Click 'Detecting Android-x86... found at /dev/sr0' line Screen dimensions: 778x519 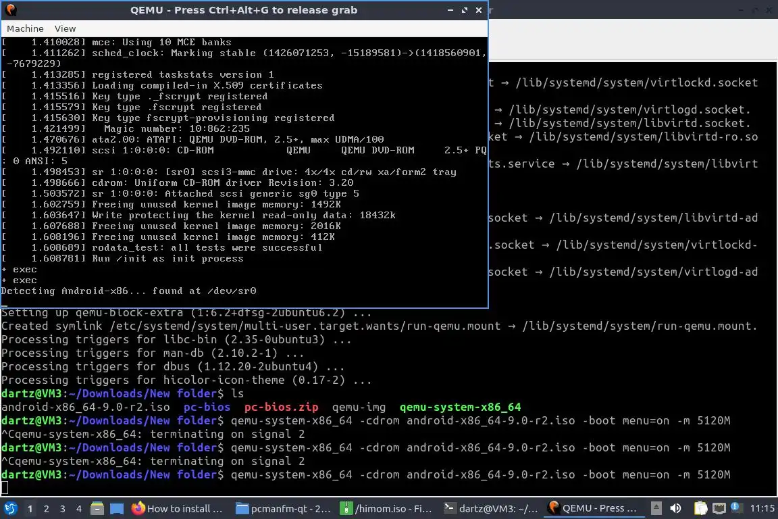pos(129,291)
